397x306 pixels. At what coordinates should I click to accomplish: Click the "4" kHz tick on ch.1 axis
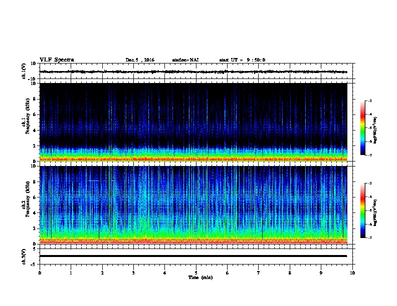35,130
